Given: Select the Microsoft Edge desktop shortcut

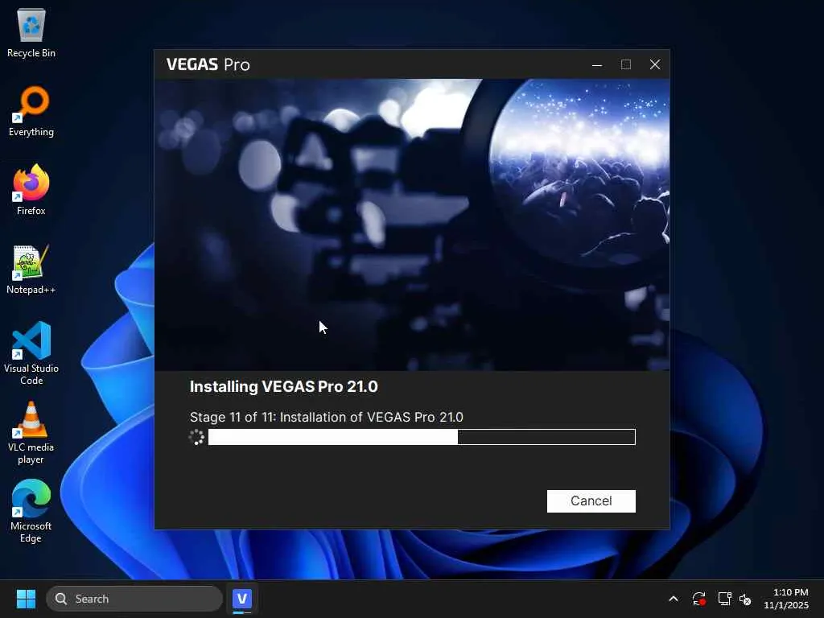Looking at the screenshot, I should (31, 511).
